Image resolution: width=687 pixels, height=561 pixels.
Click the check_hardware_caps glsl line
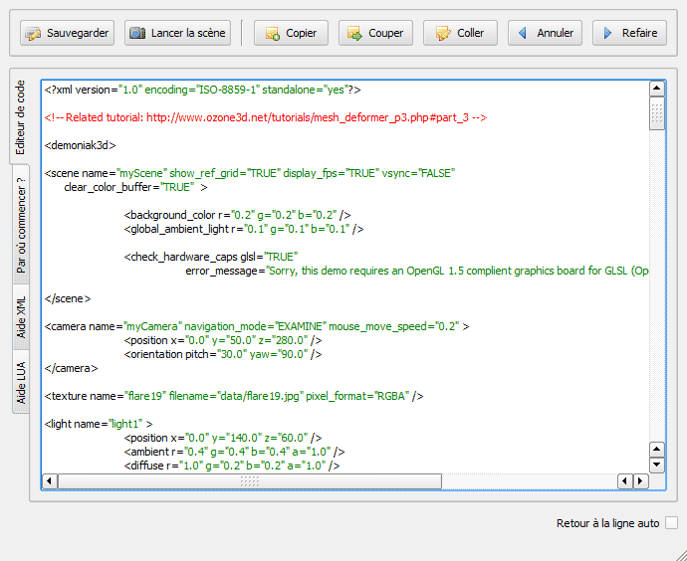coord(211,257)
